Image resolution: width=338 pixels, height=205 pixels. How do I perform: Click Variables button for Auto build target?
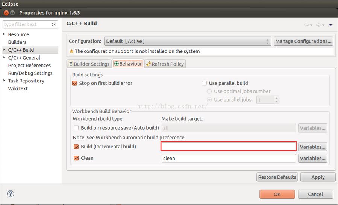[x=312, y=128]
